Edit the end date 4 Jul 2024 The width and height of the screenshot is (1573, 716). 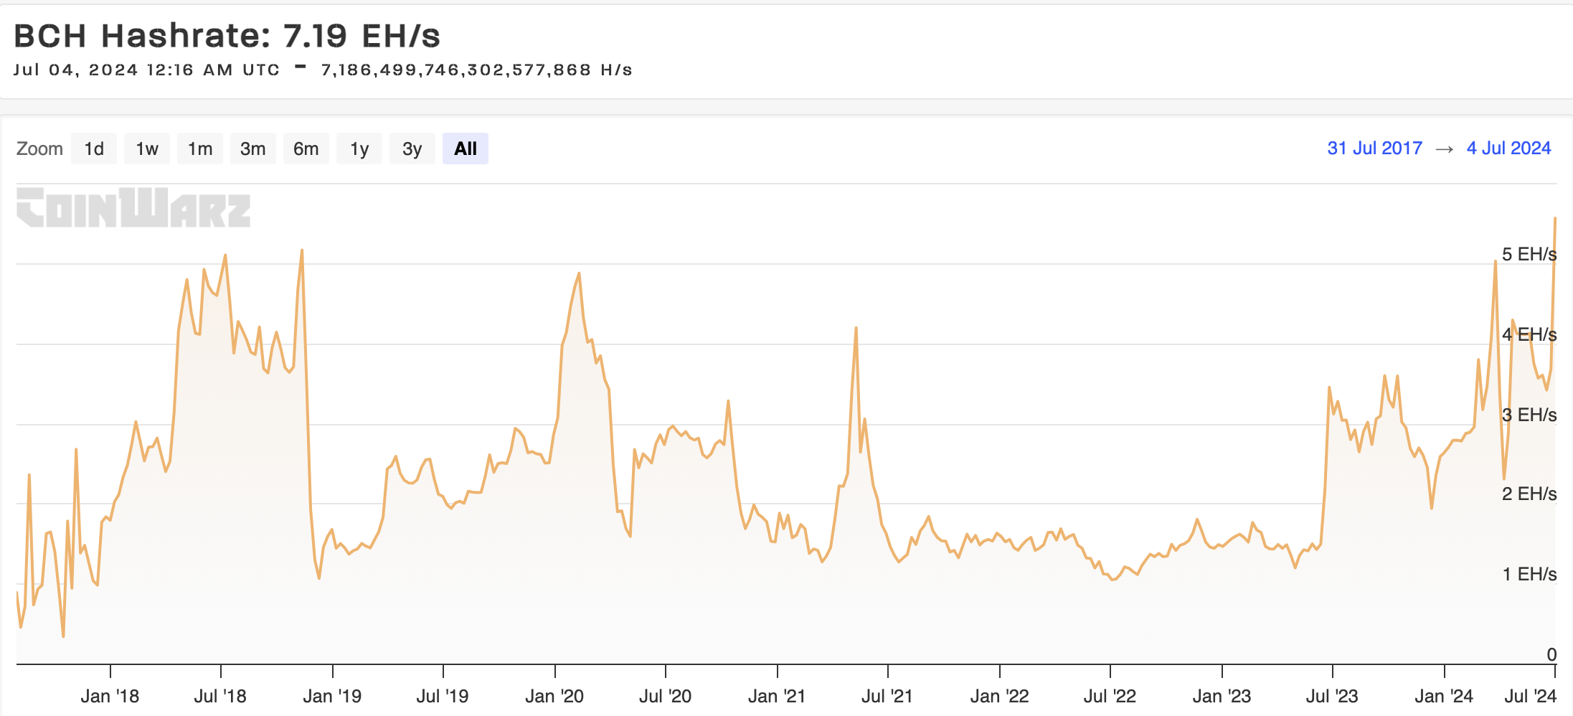coord(1508,148)
